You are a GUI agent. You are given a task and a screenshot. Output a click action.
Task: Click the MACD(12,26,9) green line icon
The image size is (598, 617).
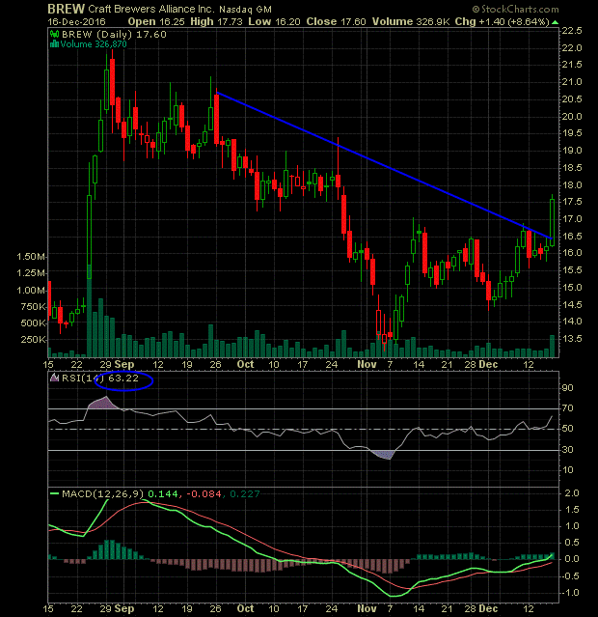pyautogui.click(x=53, y=495)
